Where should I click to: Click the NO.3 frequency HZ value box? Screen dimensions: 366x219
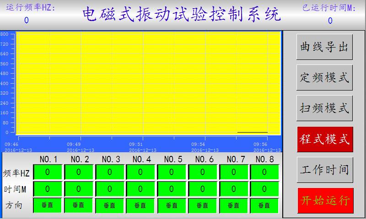click(x=109, y=172)
